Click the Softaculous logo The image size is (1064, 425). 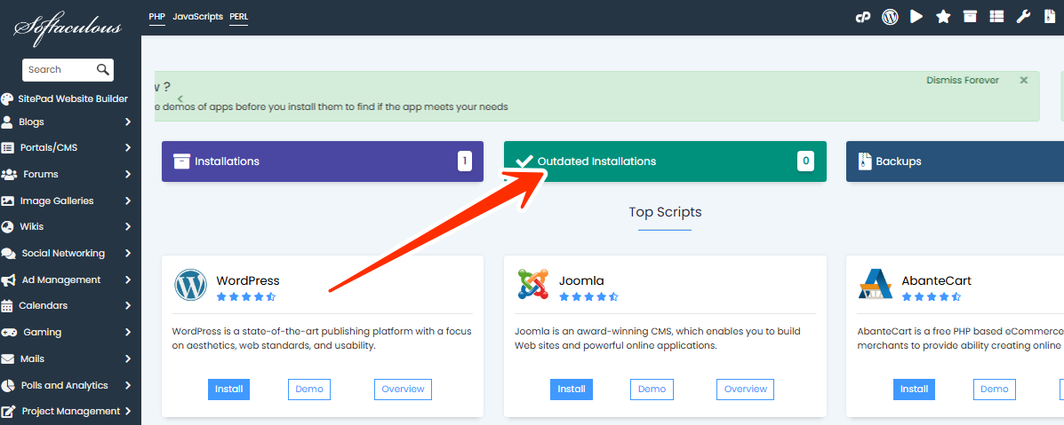68,28
